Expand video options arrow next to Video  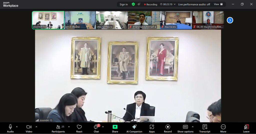pyautogui.click(x=36, y=127)
